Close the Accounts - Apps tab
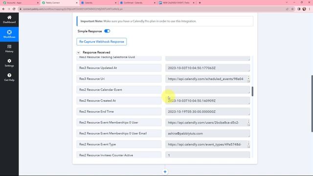Viewport: 313px width, 176px height. pos(38,3)
